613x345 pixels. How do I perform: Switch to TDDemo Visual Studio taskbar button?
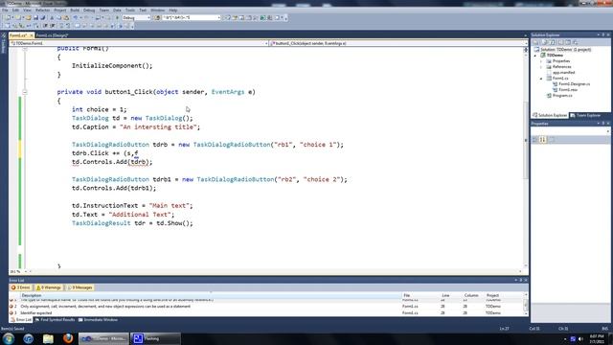pos(103,338)
